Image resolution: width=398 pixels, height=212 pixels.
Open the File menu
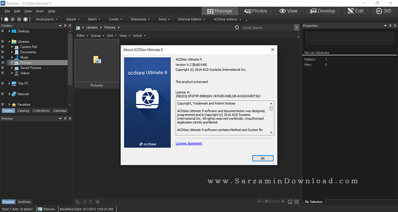[x=7, y=11]
